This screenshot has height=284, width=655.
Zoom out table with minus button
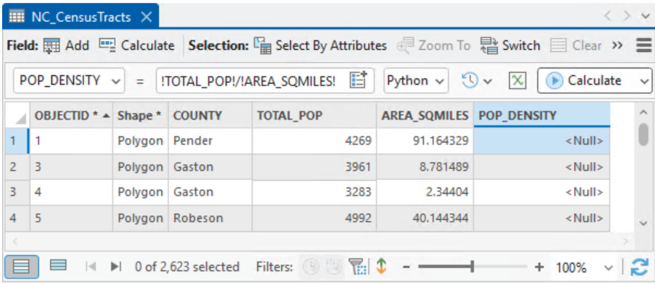(407, 267)
